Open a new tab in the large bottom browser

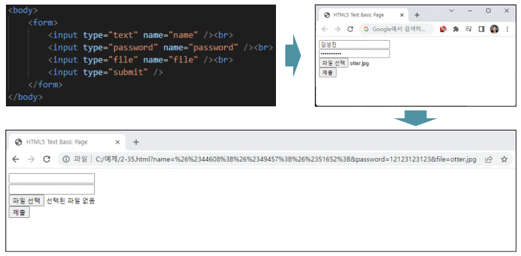pyautogui.click(x=136, y=142)
